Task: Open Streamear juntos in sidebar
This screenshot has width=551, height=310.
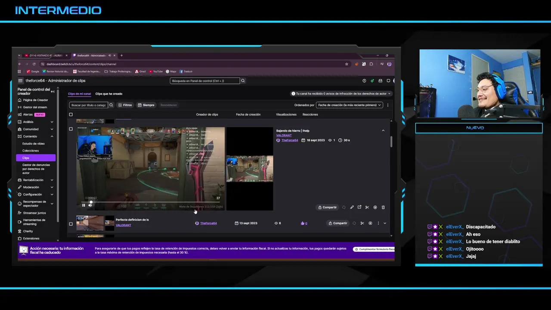Action: point(34,213)
